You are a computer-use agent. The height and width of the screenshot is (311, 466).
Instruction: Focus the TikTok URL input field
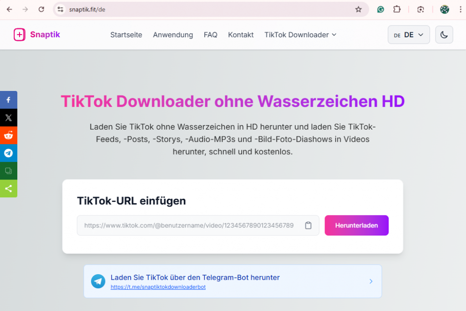(198, 226)
